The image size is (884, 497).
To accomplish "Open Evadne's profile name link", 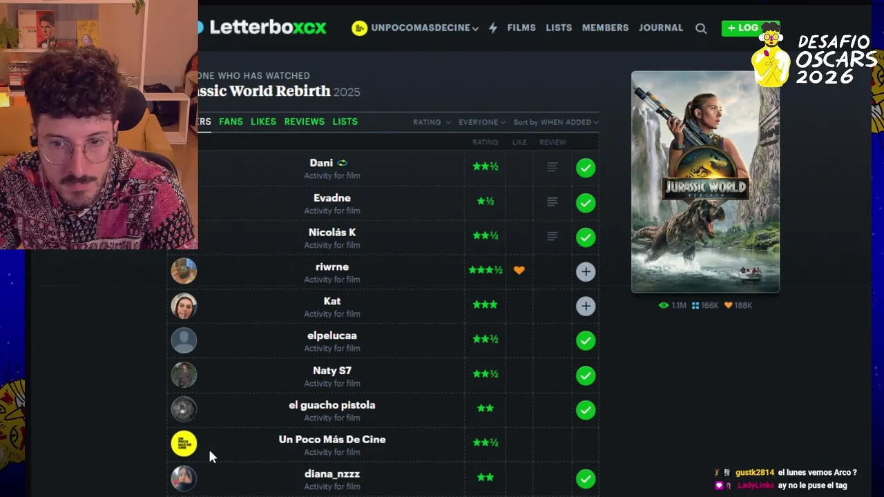I will (332, 197).
